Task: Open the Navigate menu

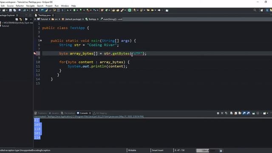Action: [30, 6]
